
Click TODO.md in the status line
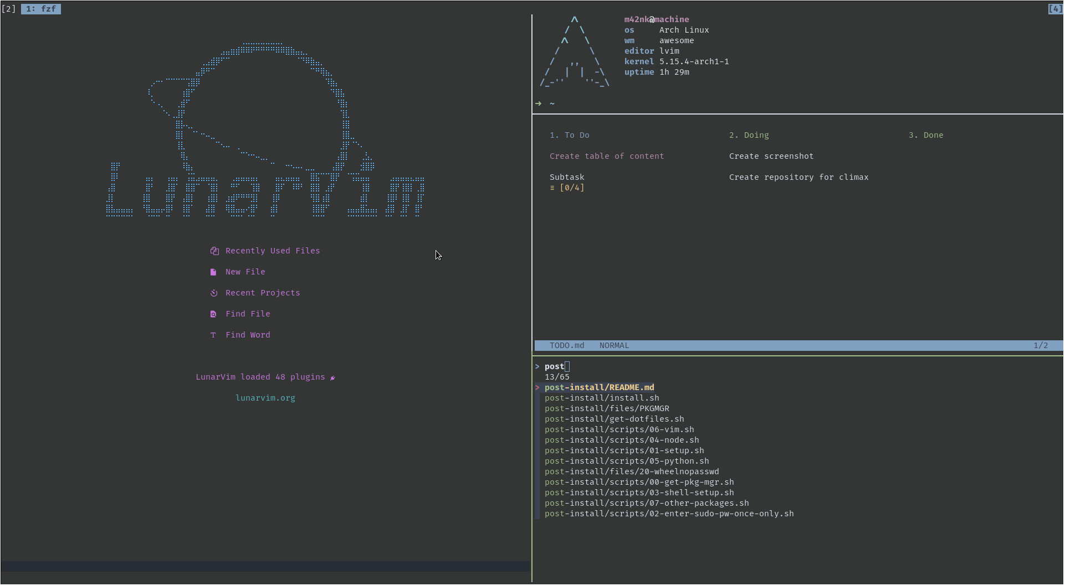[567, 346]
